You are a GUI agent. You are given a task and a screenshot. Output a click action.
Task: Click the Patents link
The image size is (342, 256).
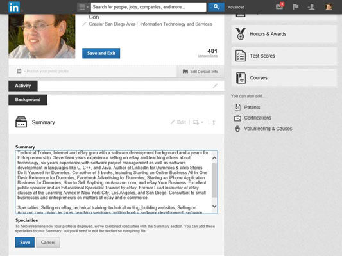point(252,108)
